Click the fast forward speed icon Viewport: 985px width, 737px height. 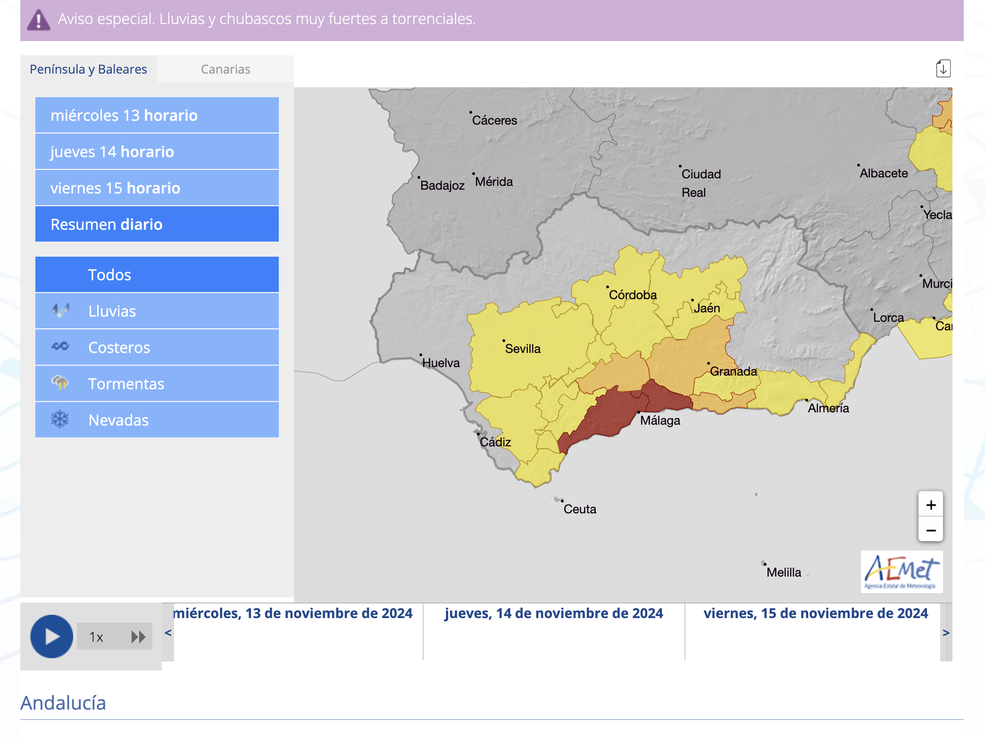click(x=138, y=637)
